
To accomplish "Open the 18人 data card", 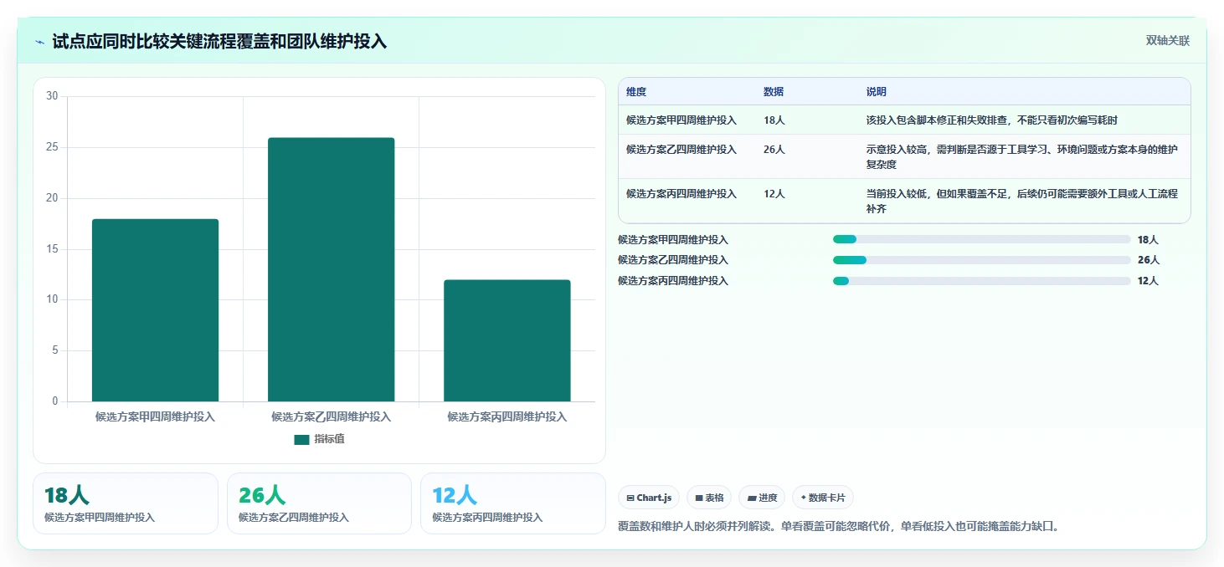I will click(x=126, y=503).
